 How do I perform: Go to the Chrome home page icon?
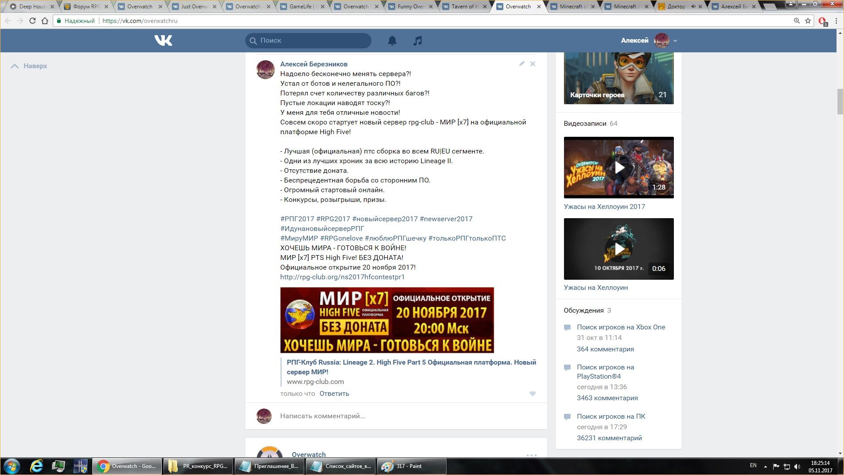click(45, 21)
